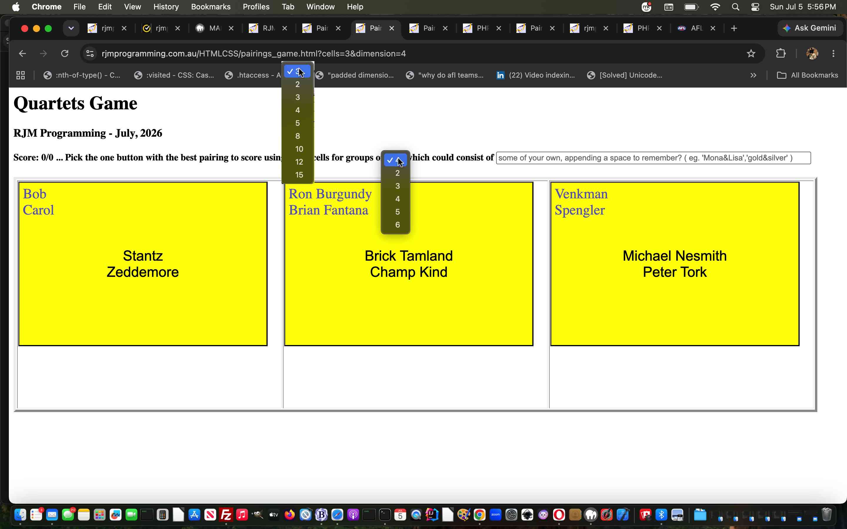847x529 pixels.
Task: Open IntelliJ IDEA from the Dock
Action: click(x=432, y=515)
